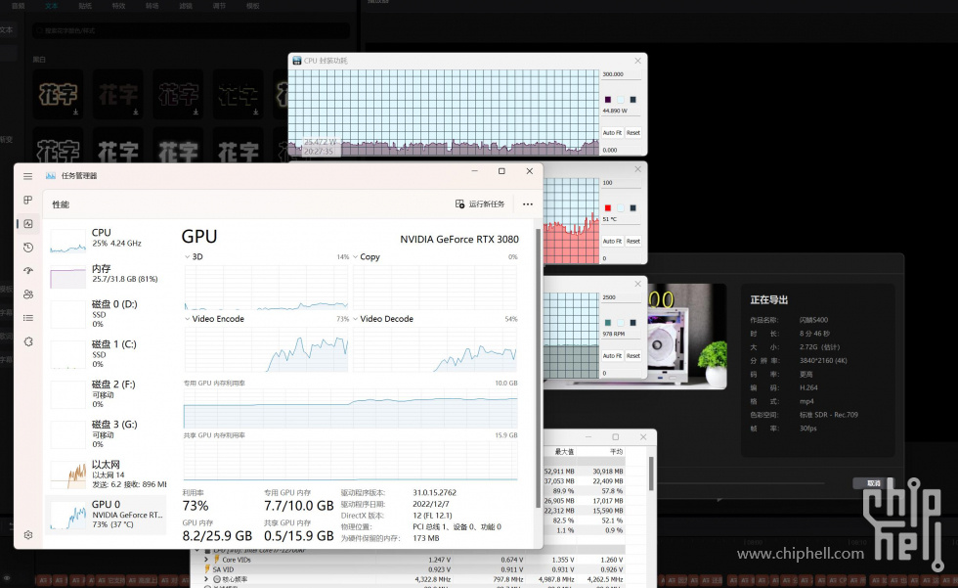Expand the Core VIDs row in sensor window
The width and height of the screenshot is (958, 588).
pos(206,560)
